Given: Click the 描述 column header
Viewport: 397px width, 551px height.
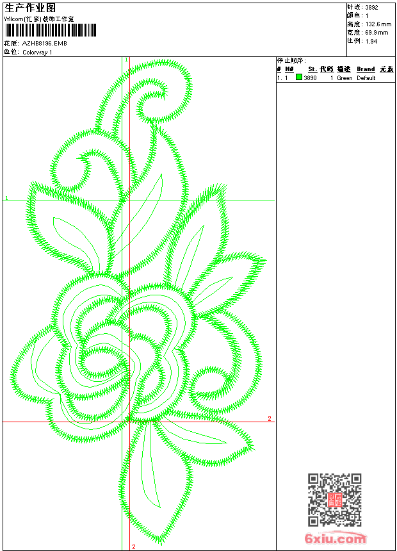Looking at the screenshot, I should click(344, 69).
